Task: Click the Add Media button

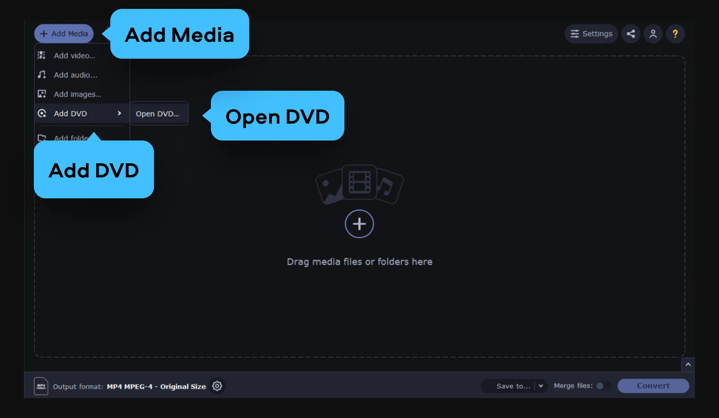Action: point(64,34)
